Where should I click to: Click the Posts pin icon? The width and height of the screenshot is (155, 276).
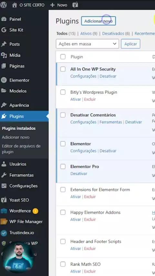tap(4, 44)
